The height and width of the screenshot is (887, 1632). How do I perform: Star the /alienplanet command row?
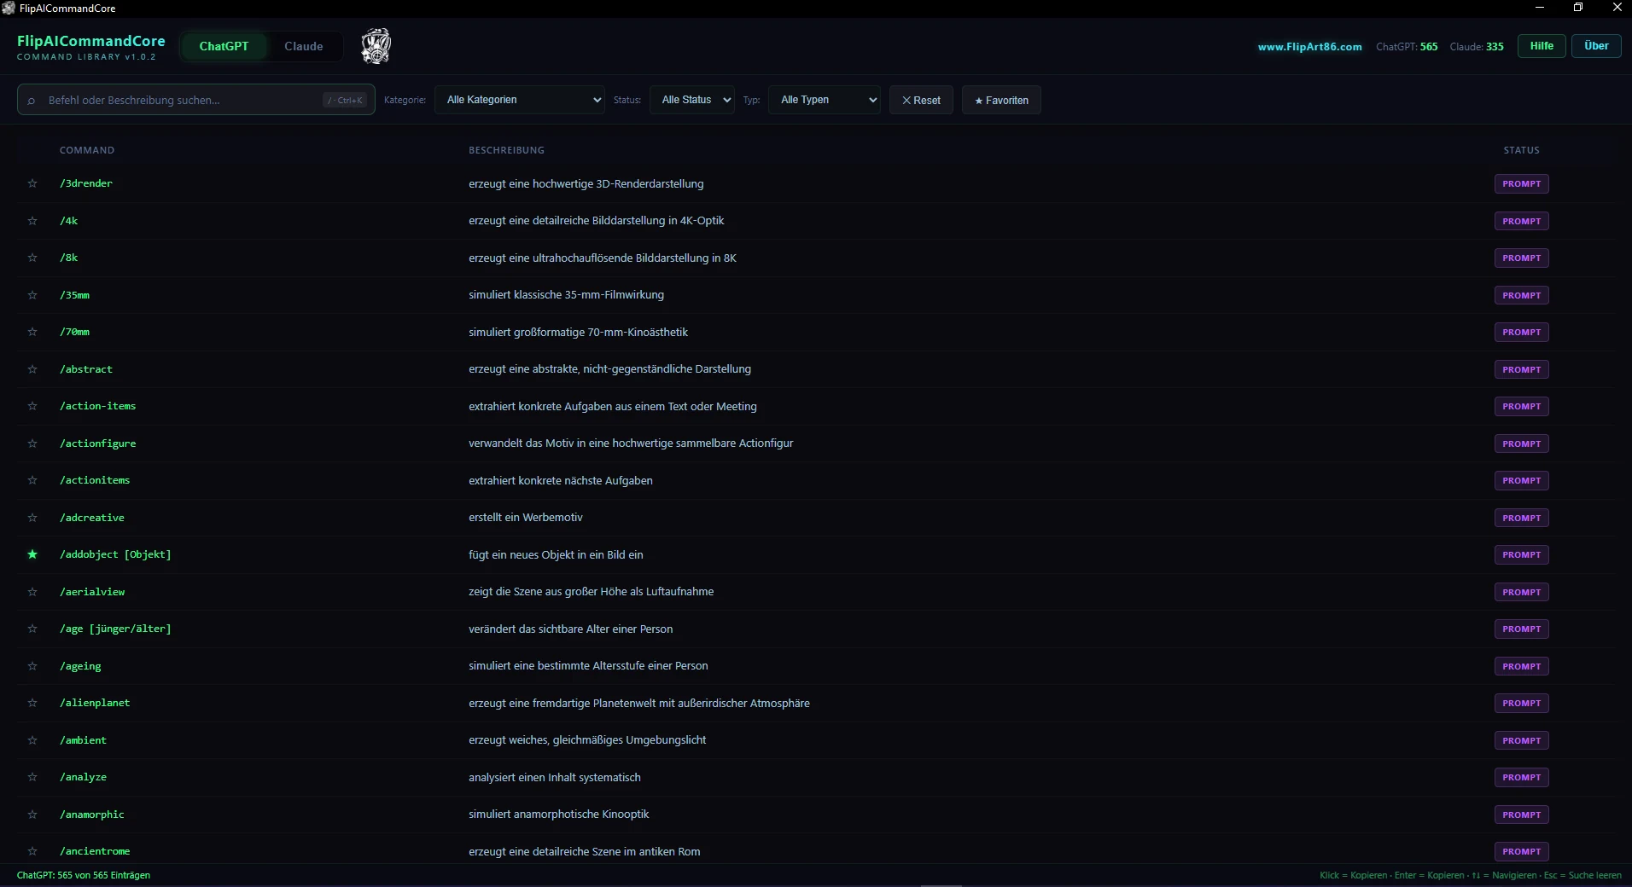point(32,703)
